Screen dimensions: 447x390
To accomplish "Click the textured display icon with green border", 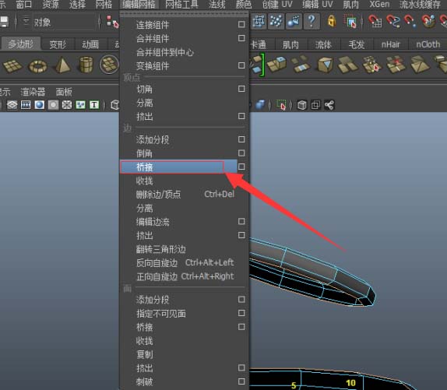I will (x=81, y=105).
